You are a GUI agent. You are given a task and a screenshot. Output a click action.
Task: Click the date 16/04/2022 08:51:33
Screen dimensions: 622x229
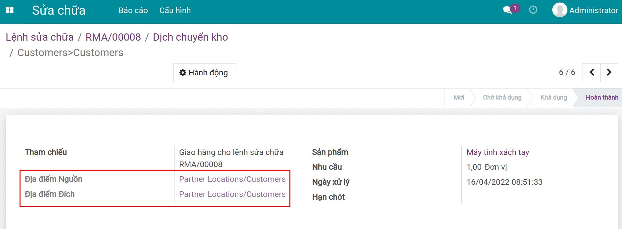[505, 182]
